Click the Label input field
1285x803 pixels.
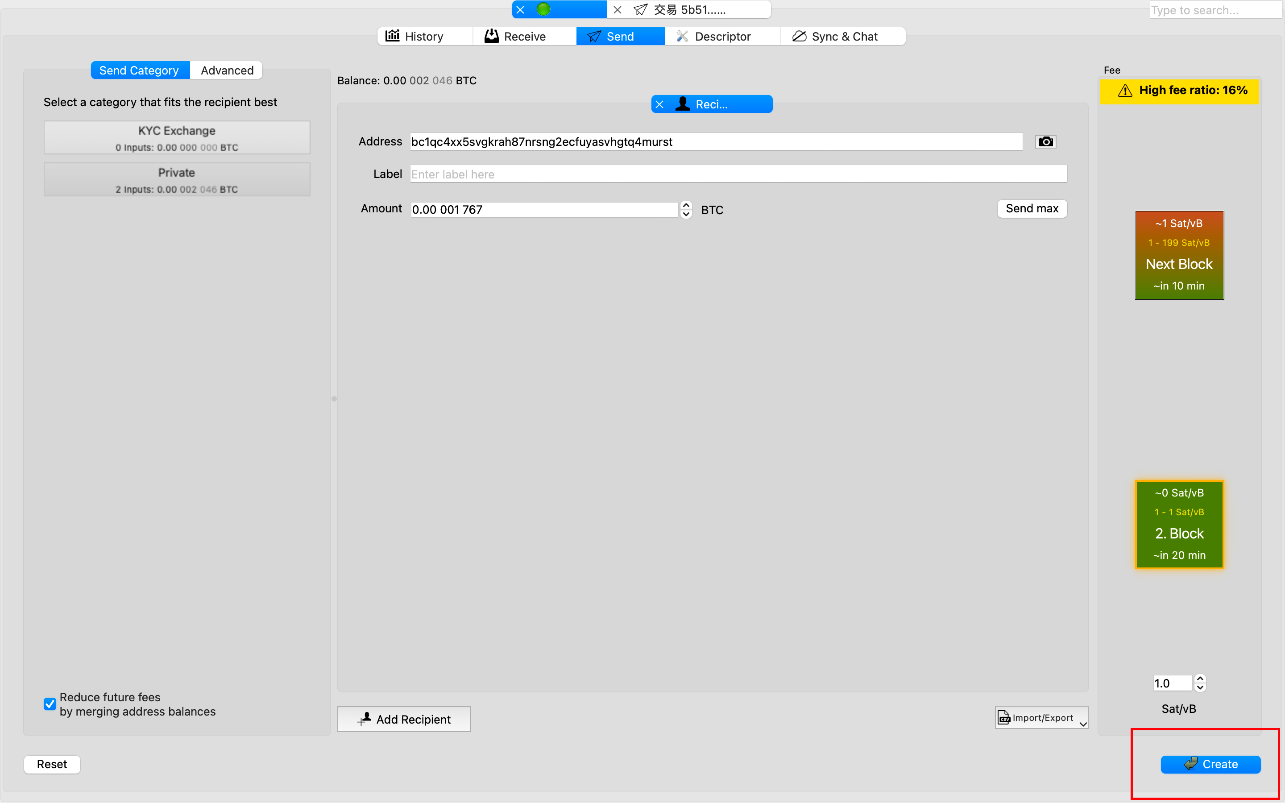[x=738, y=174]
